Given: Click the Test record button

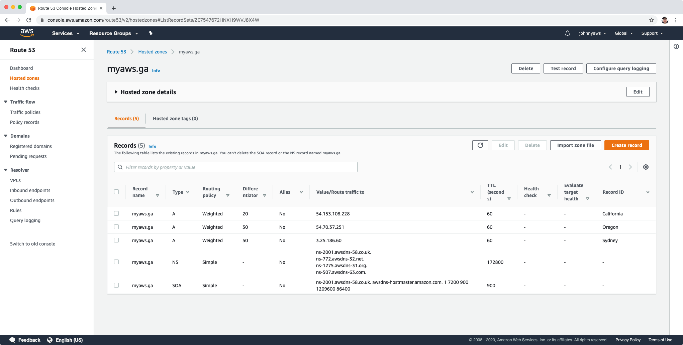Looking at the screenshot, I should pos(563,68).
